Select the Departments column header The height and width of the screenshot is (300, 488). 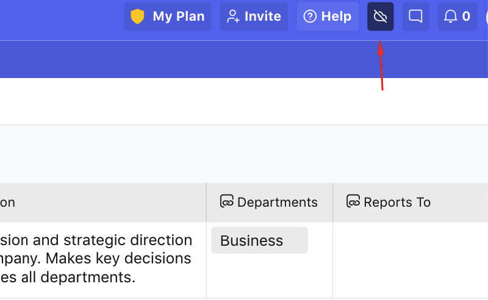[277, 202]
